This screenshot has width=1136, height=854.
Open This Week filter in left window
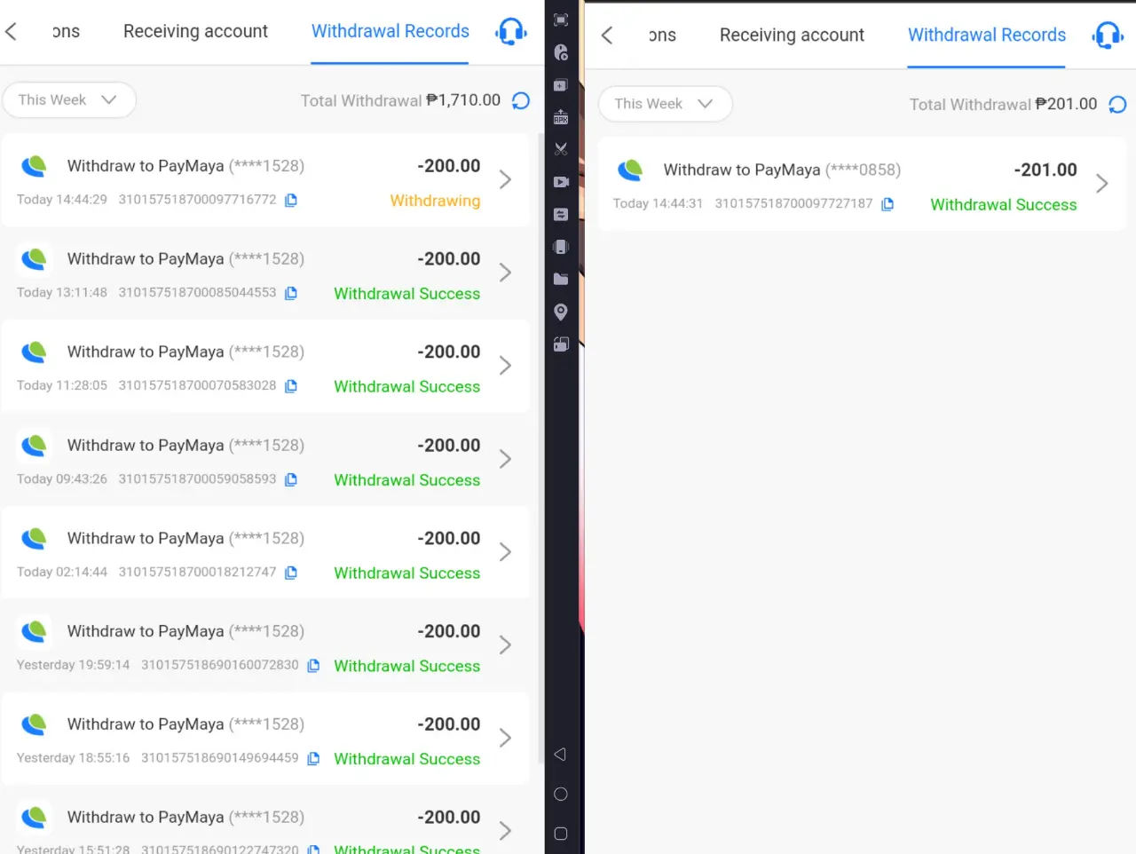click(69, 100)
